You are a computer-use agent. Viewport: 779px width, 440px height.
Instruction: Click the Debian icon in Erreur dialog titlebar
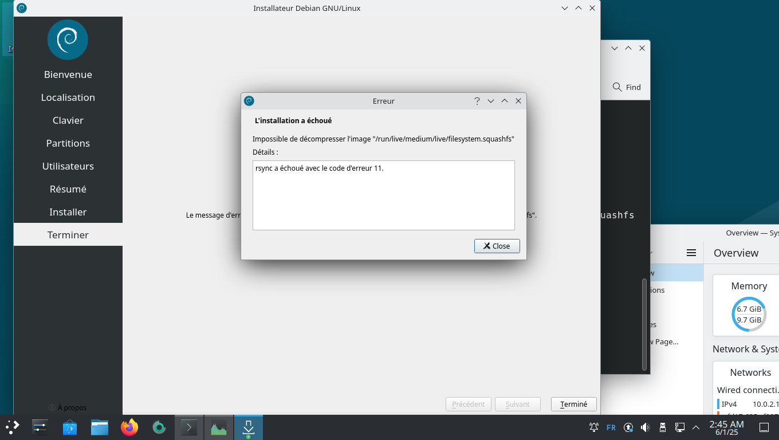click(249, 101)
